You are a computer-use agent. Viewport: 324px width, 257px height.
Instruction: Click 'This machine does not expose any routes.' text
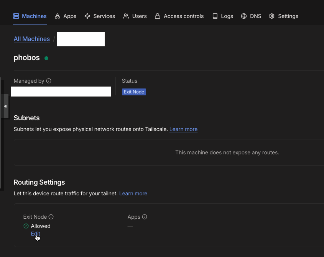coord(227,152)
